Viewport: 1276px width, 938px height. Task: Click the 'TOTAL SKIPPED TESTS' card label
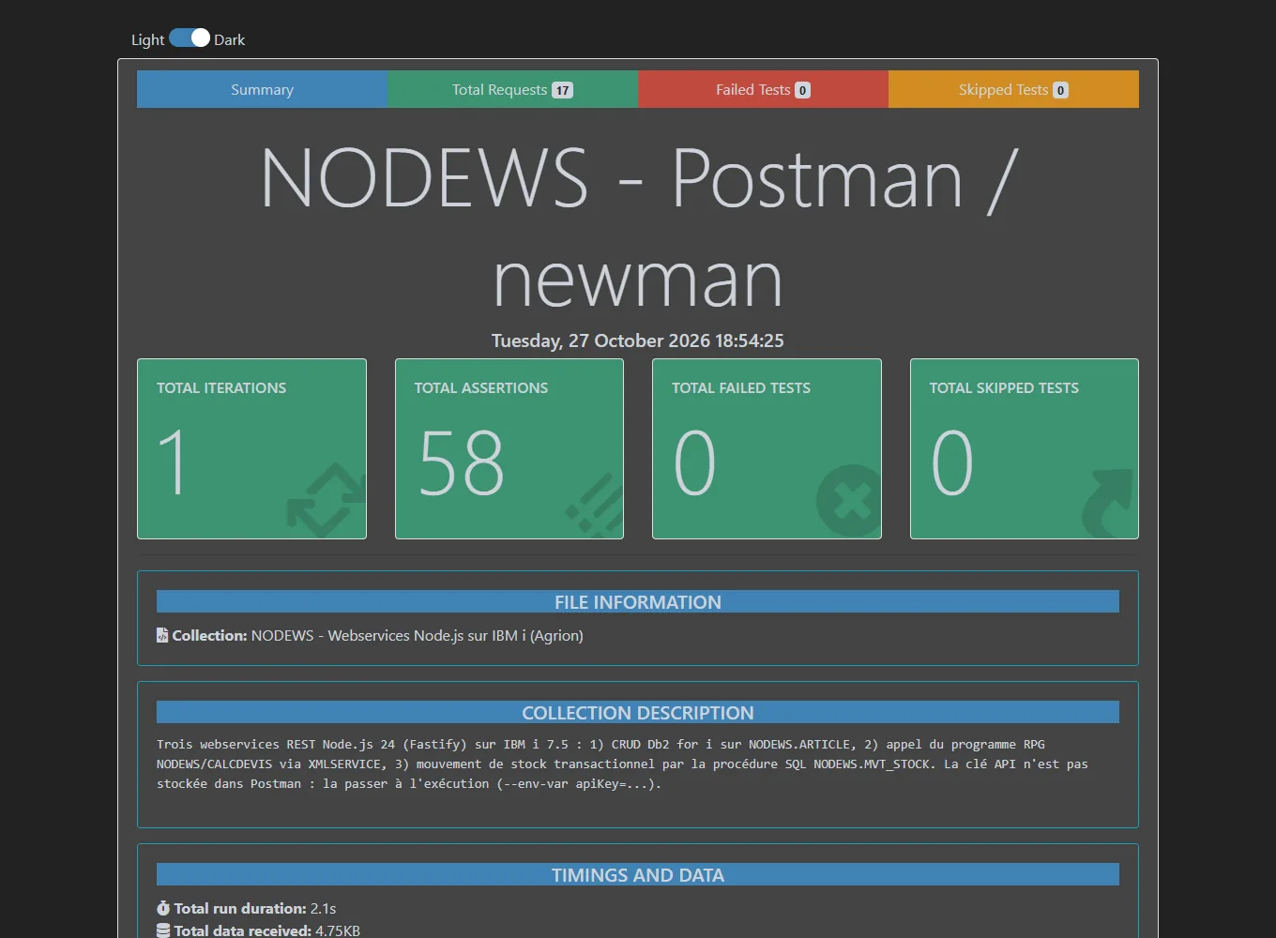[1004, 387]
